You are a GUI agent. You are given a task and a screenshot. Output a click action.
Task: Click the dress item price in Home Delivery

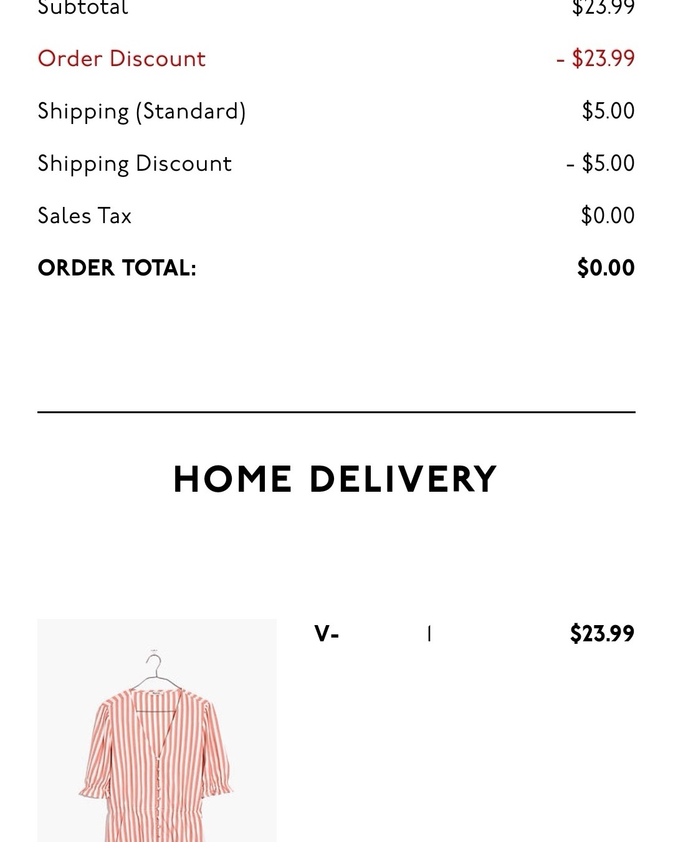602,634
